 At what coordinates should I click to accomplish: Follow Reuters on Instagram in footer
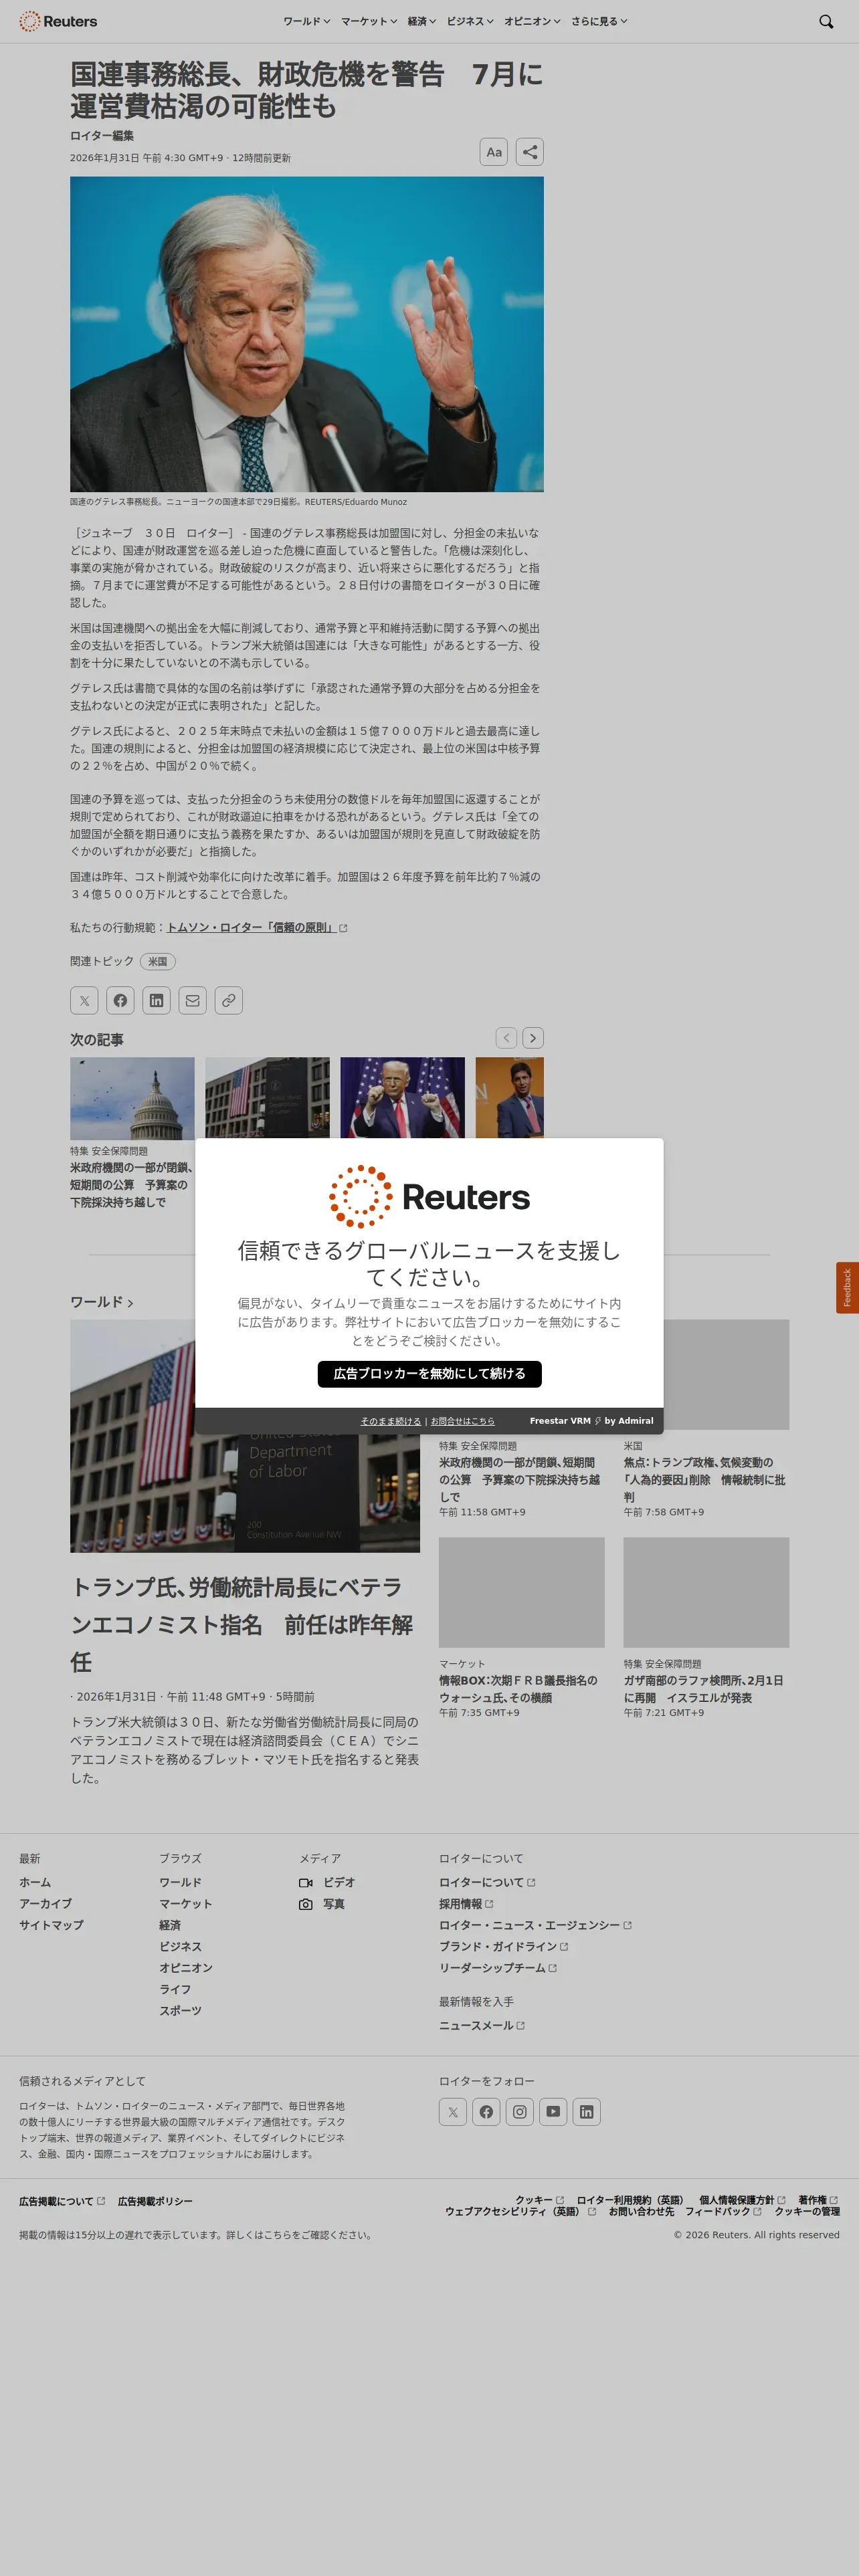tap(520, 2112)
